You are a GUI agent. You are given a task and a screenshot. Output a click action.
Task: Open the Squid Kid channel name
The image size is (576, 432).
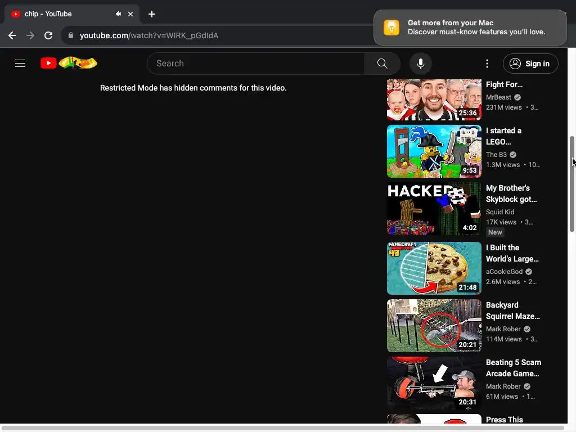500,212
